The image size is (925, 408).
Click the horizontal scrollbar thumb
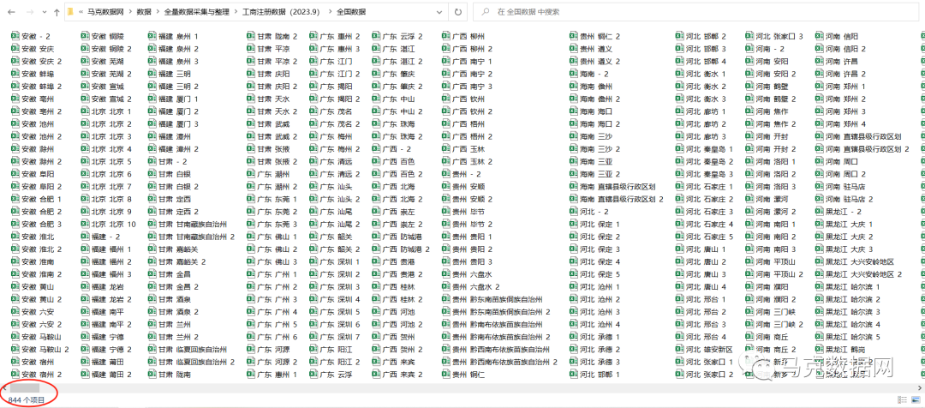(24, 388)
